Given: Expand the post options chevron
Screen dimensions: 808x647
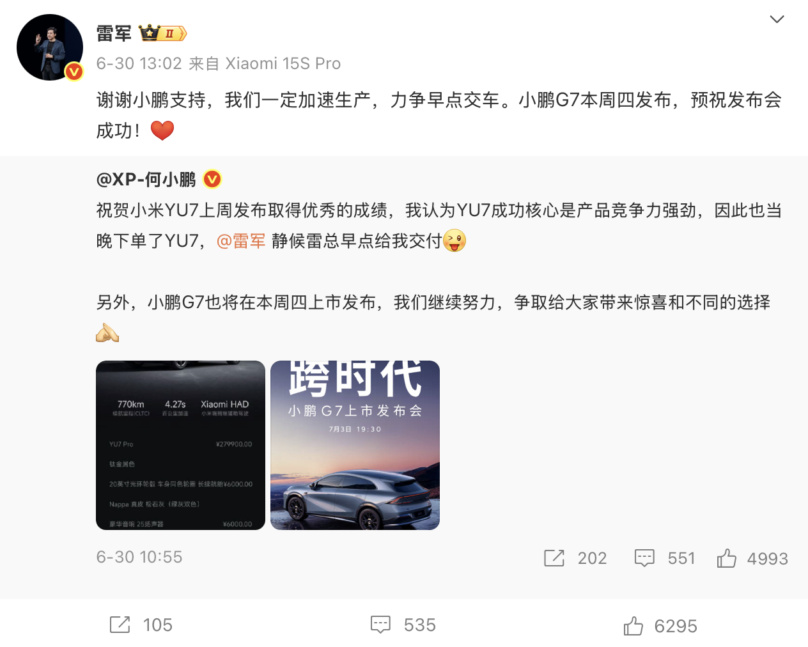Looking at the screenshot, I should 777,19.
